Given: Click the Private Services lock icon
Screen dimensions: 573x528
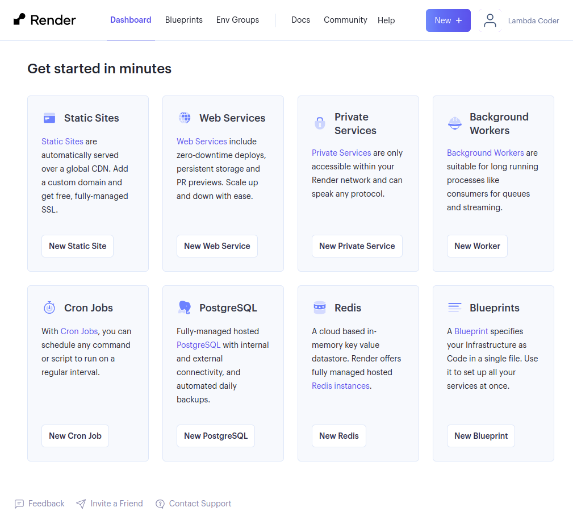Looking at the screenshot, I should coord(320,123).
